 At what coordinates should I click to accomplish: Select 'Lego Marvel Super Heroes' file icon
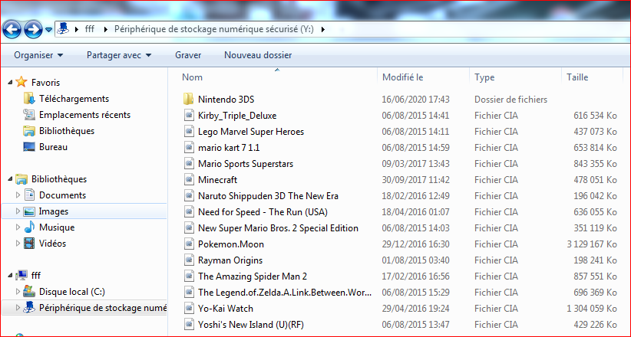click(189, 131)
